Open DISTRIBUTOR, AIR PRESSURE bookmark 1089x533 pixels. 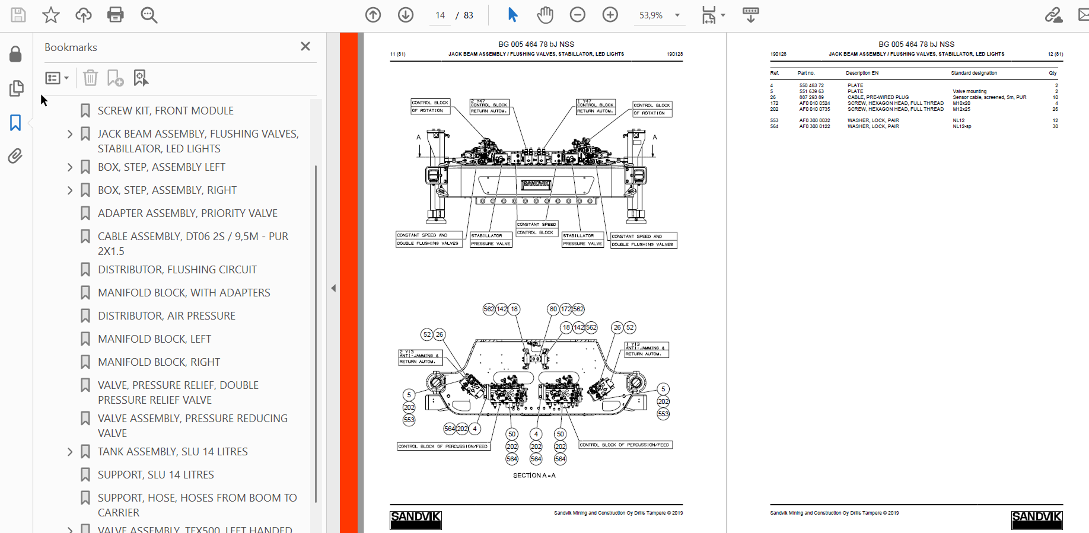(167, 316)
